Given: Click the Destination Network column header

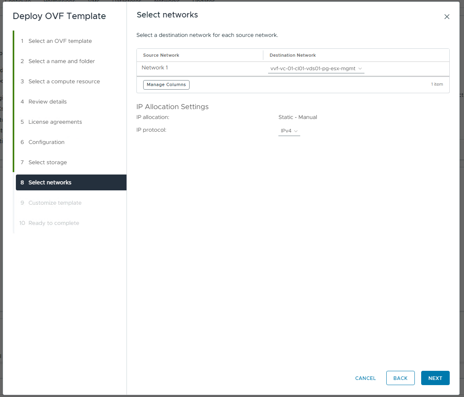Looking at the screenshot, I should (x=293, y=55).
